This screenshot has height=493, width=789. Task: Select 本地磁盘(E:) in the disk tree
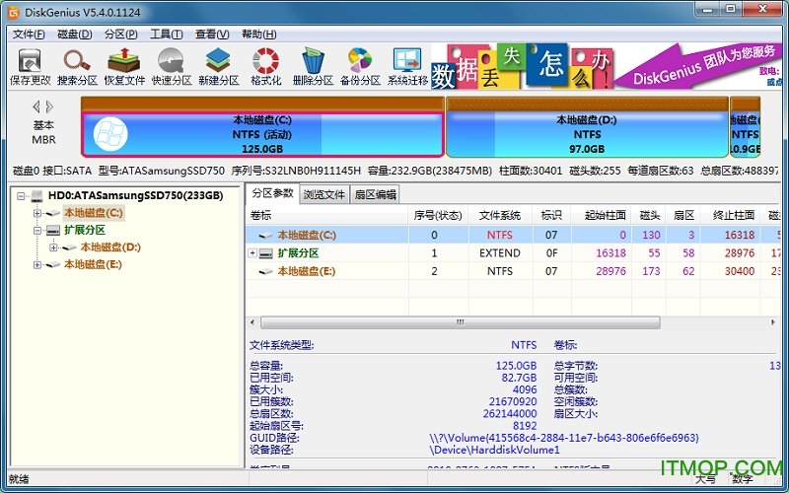[93, 264]
